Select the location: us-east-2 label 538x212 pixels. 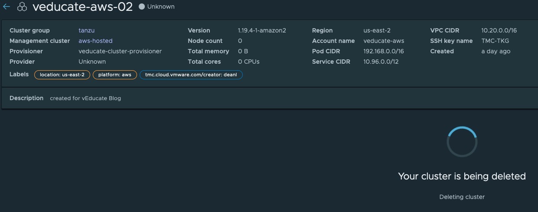62,75
